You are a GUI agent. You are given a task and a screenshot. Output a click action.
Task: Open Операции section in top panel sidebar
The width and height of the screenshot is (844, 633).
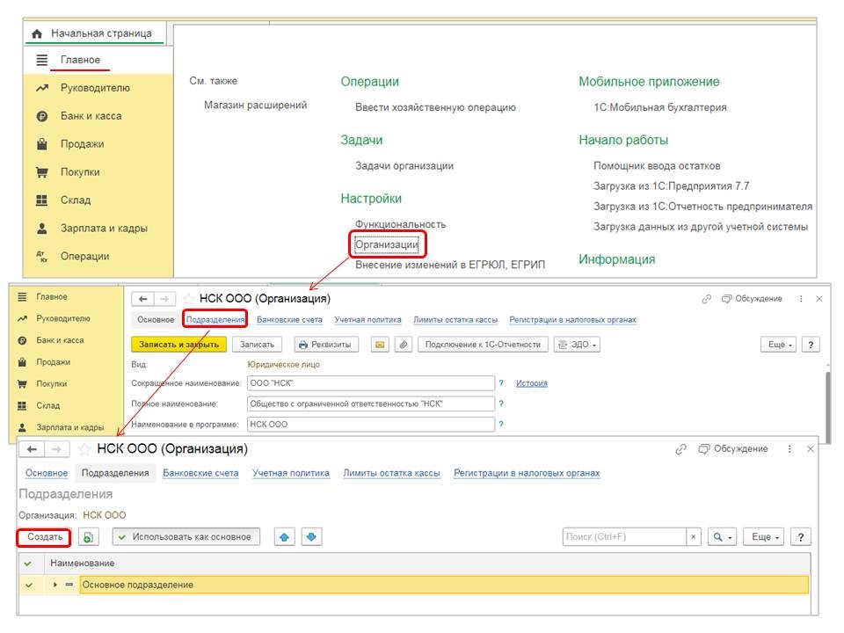(x=84, y=256)
